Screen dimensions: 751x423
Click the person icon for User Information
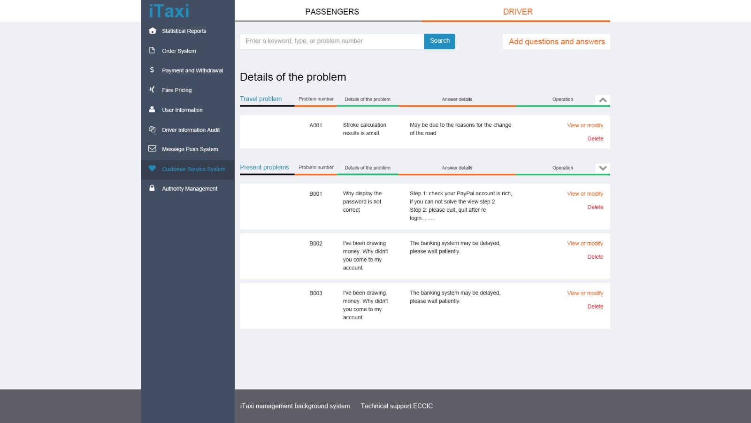(152, 109)
